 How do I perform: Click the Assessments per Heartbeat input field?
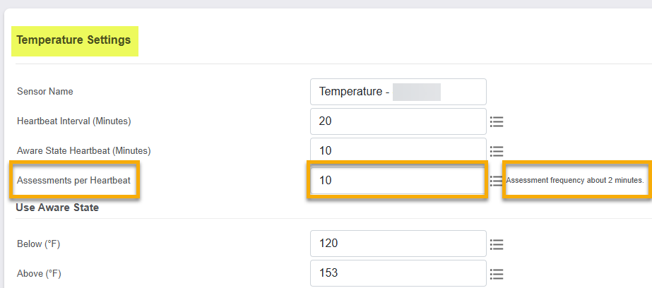click(398, 181)
